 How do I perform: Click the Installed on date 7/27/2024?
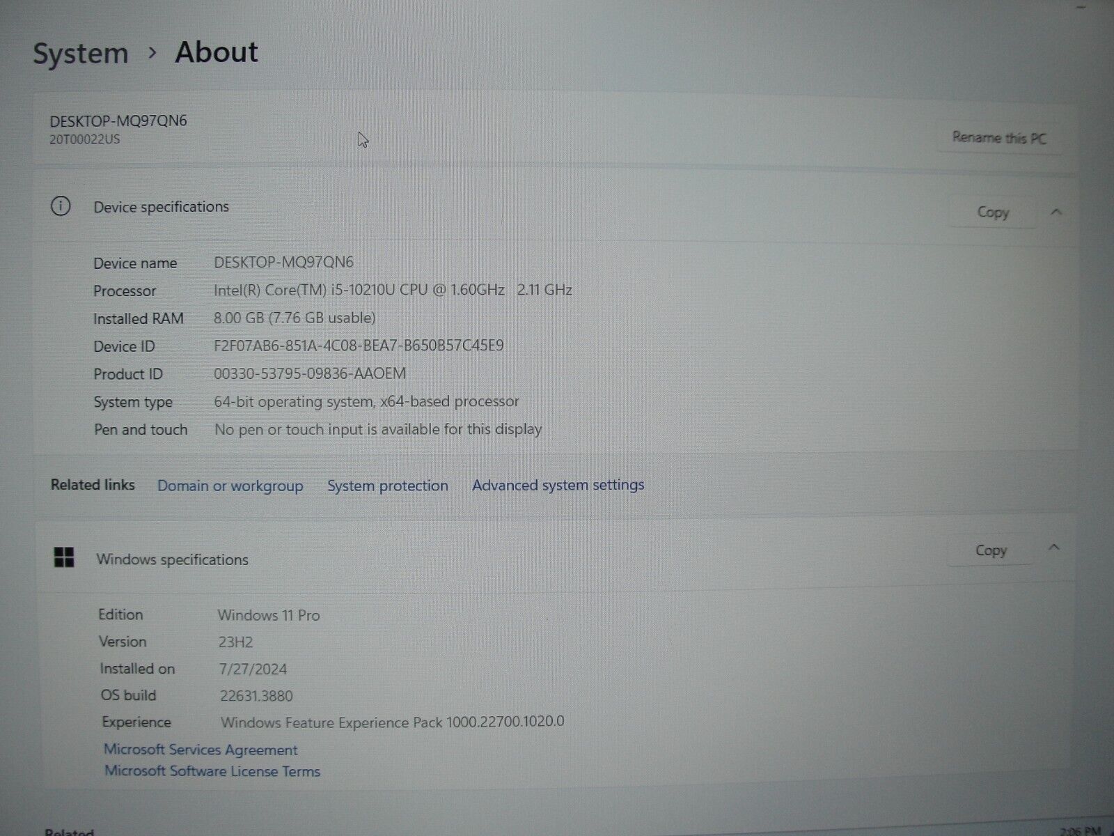(253, 669)
